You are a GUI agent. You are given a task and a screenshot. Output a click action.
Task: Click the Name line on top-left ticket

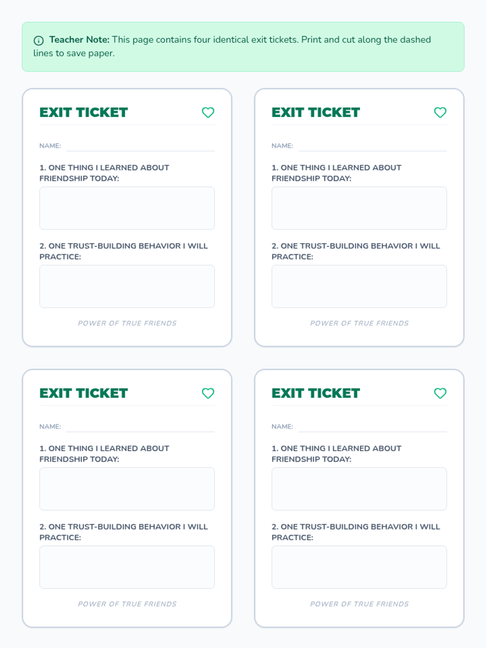(x=140, y=147)
